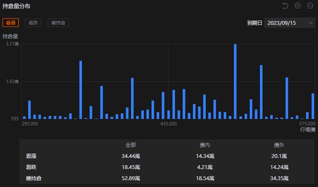Click the 435.000 x-axis label
The height and width of the screenshot is (187, 318).
tap(168, 124)
